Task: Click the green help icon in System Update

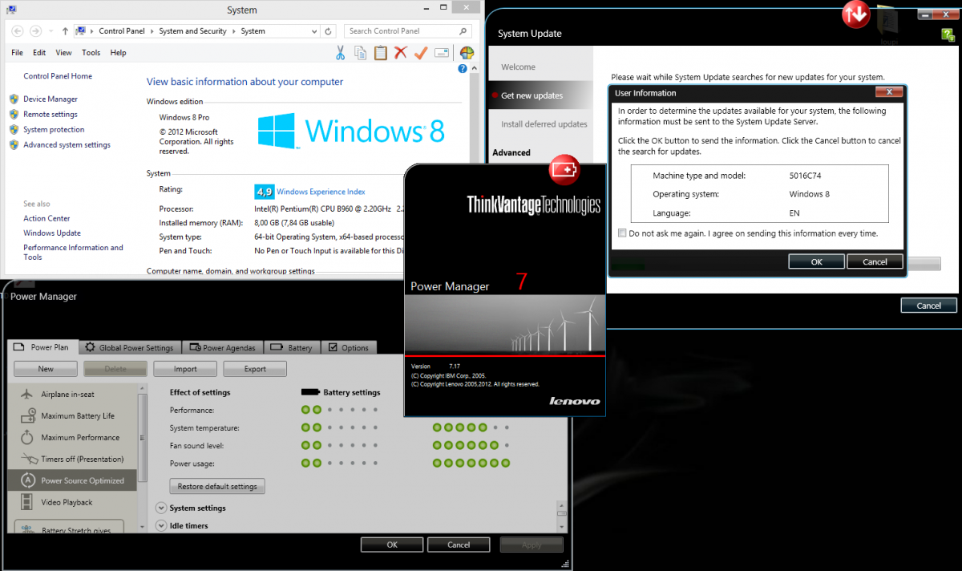Action: (948, 34)
